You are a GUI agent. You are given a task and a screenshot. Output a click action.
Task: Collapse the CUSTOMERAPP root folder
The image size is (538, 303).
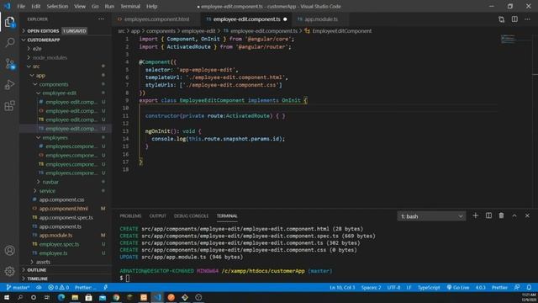coord(44,40)
